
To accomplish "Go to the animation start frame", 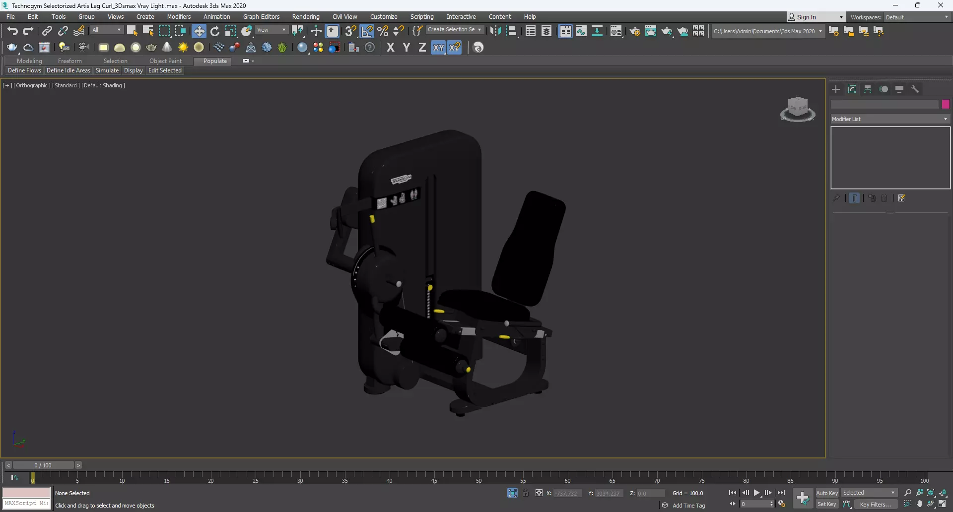I will 733,493.
